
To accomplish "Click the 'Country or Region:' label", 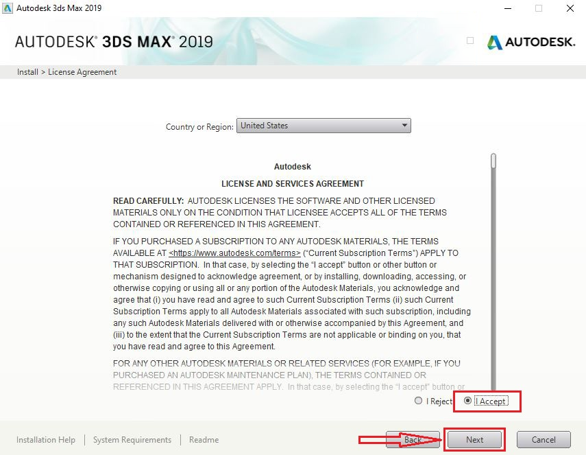I will pos(199,127).
